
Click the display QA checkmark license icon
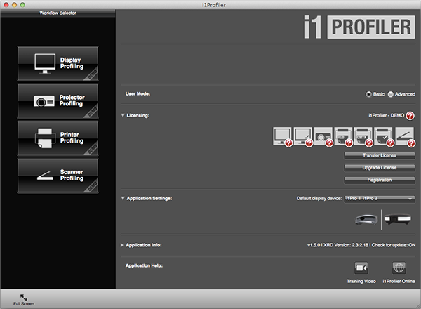coord(303,136)
